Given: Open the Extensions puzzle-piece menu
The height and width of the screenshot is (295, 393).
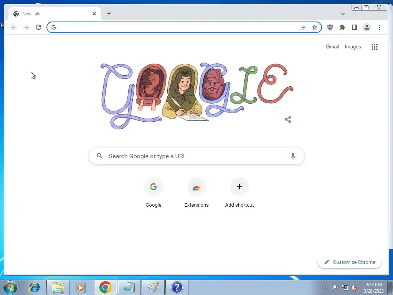Looking at the screenshot, I should (342, 27).
